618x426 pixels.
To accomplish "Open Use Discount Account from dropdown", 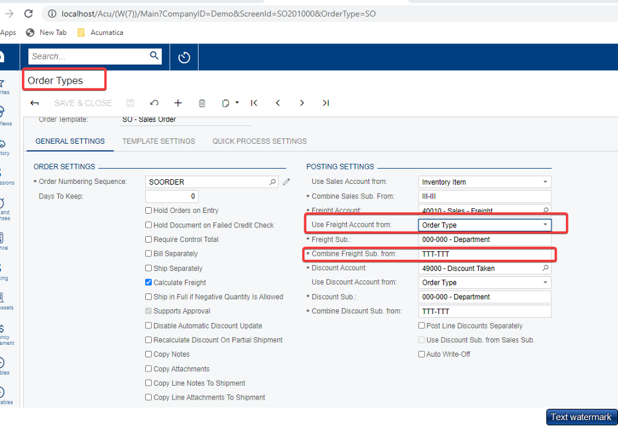I will [545, 282].
